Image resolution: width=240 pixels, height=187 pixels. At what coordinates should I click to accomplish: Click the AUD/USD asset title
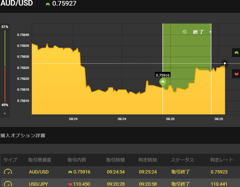click(16, 3)
